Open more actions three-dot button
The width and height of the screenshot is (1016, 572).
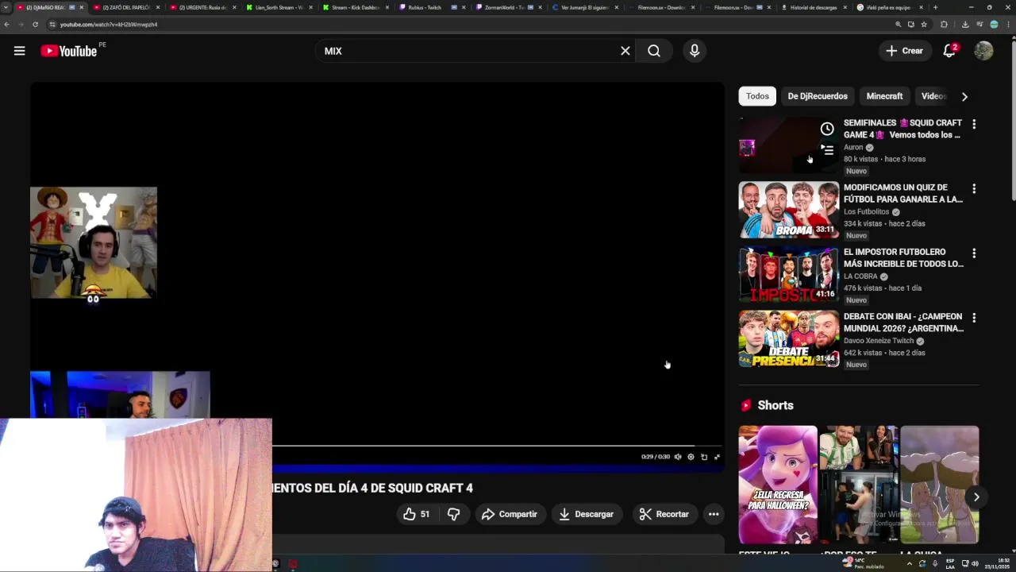click(x=714, y=514)
